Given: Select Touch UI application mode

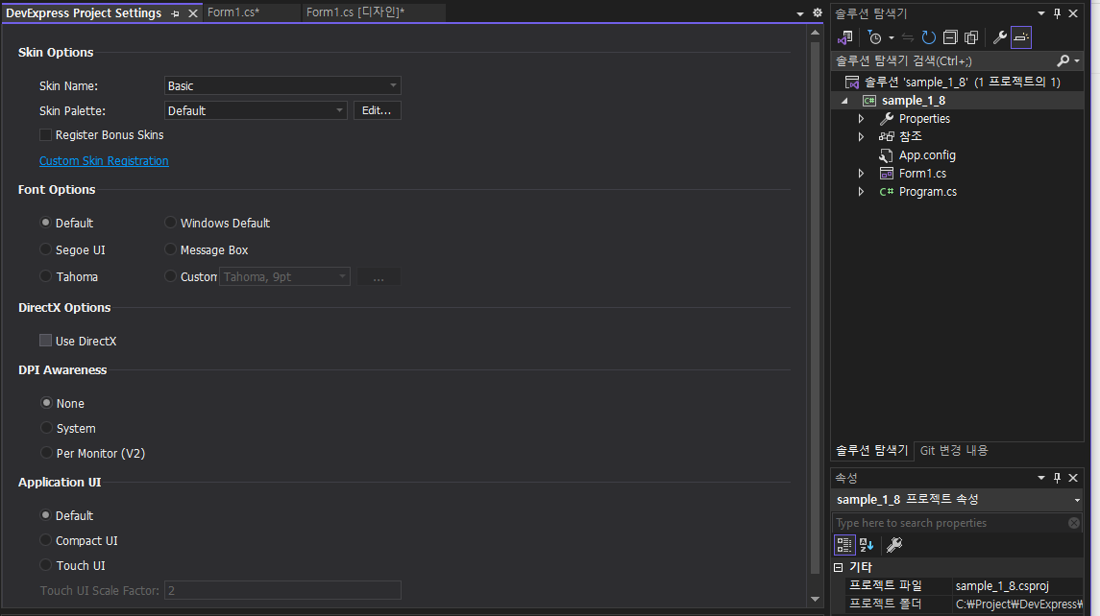Looking at the screenshot, I should [x=45, y=565].
